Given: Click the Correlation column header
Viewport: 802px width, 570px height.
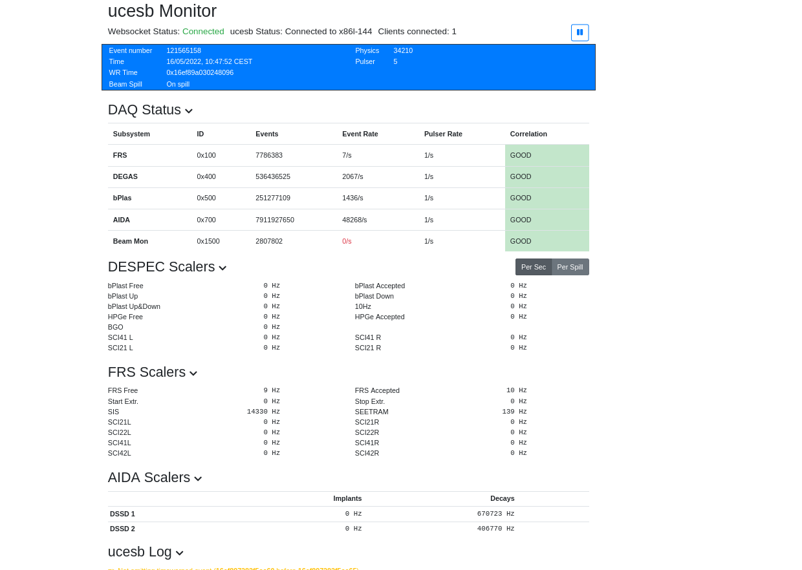Looking at the screenshot, I should [x=528, y=134].
